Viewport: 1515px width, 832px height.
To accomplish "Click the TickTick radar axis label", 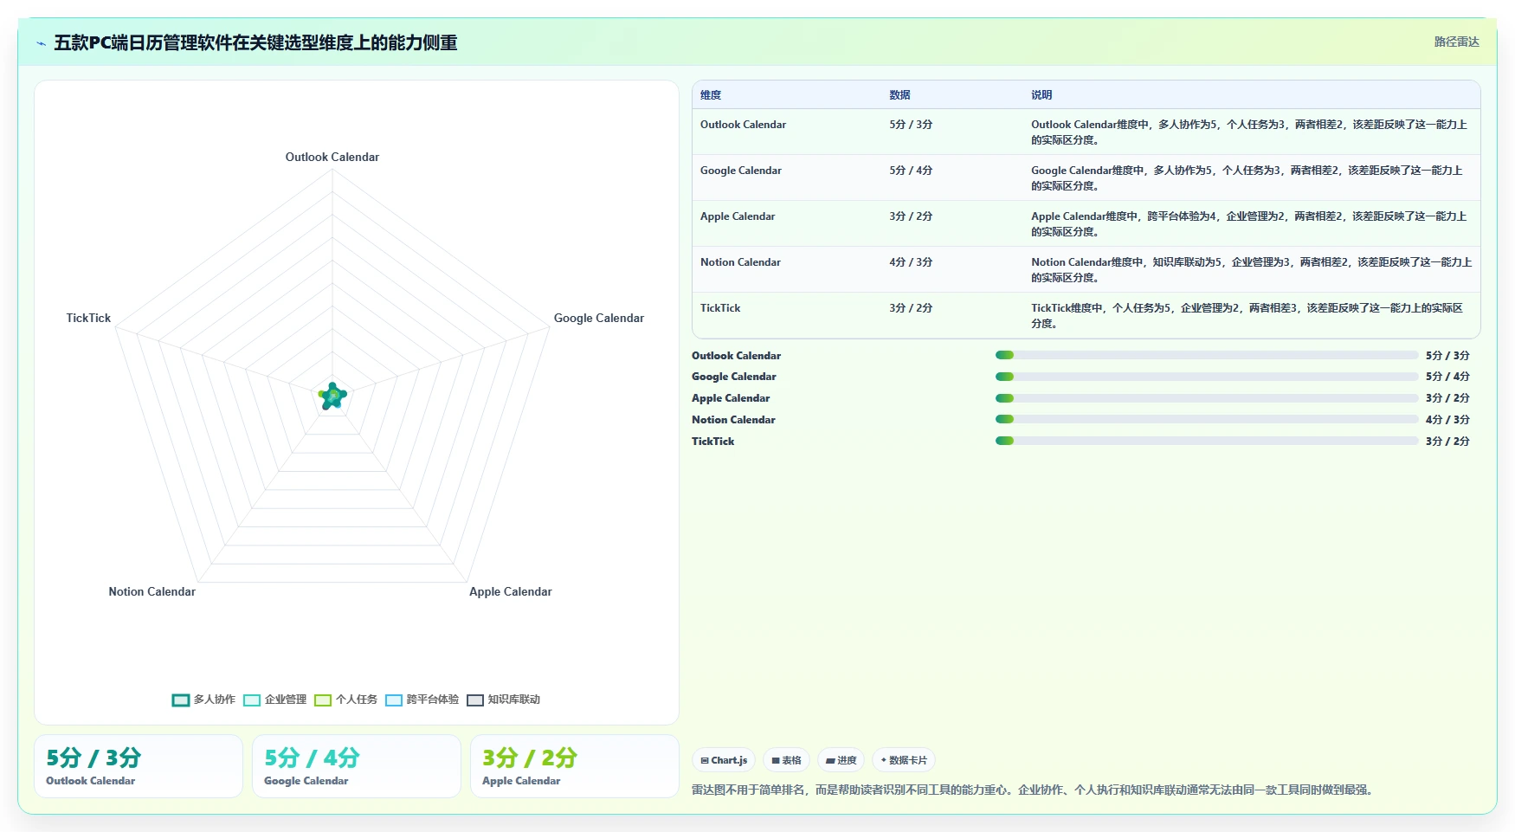I will pyautogui.click(x=88, y=318).
